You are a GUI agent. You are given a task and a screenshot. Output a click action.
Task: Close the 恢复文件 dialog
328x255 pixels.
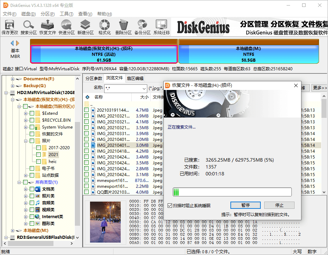tap(296, 85)
